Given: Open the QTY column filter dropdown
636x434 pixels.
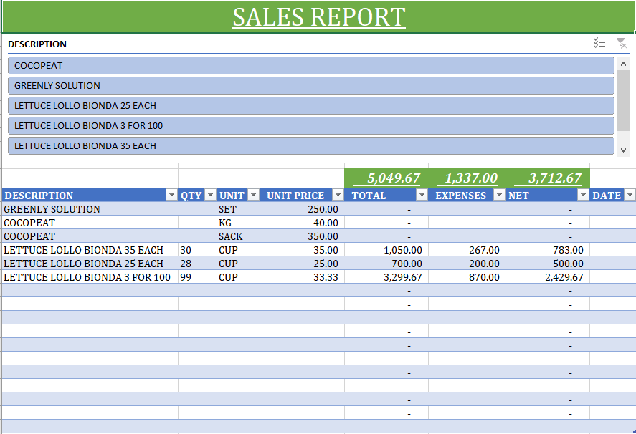Looking at the screenshot, I should tap(210, 196).
